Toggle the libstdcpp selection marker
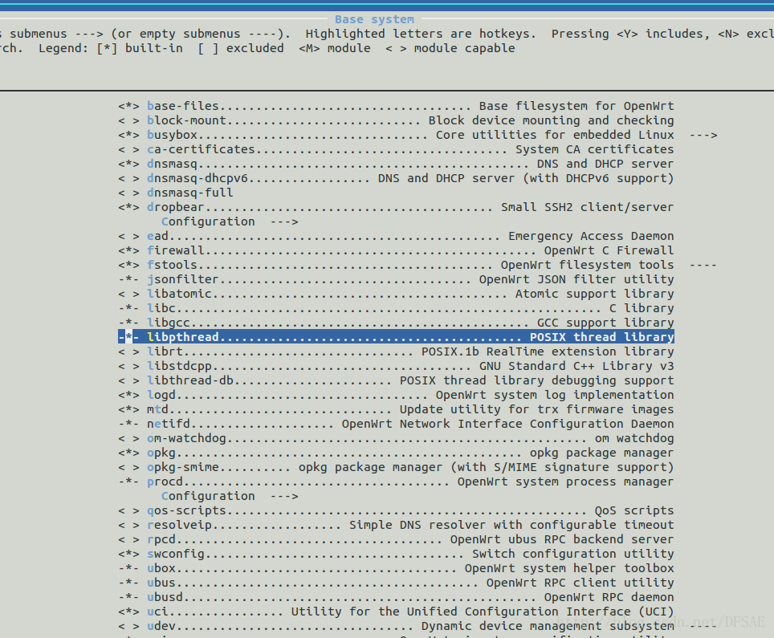The image size is (774, 638). (x=128, y=366)
